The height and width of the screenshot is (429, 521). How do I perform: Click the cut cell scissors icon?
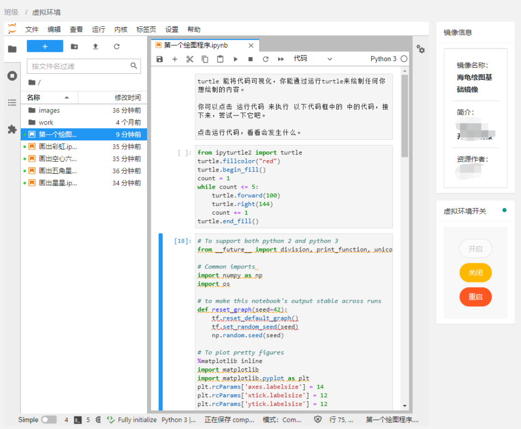tap(190, 59)
